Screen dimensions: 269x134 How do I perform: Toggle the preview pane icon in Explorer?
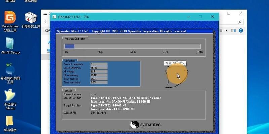pyautogui.click(x=233, y=30)
